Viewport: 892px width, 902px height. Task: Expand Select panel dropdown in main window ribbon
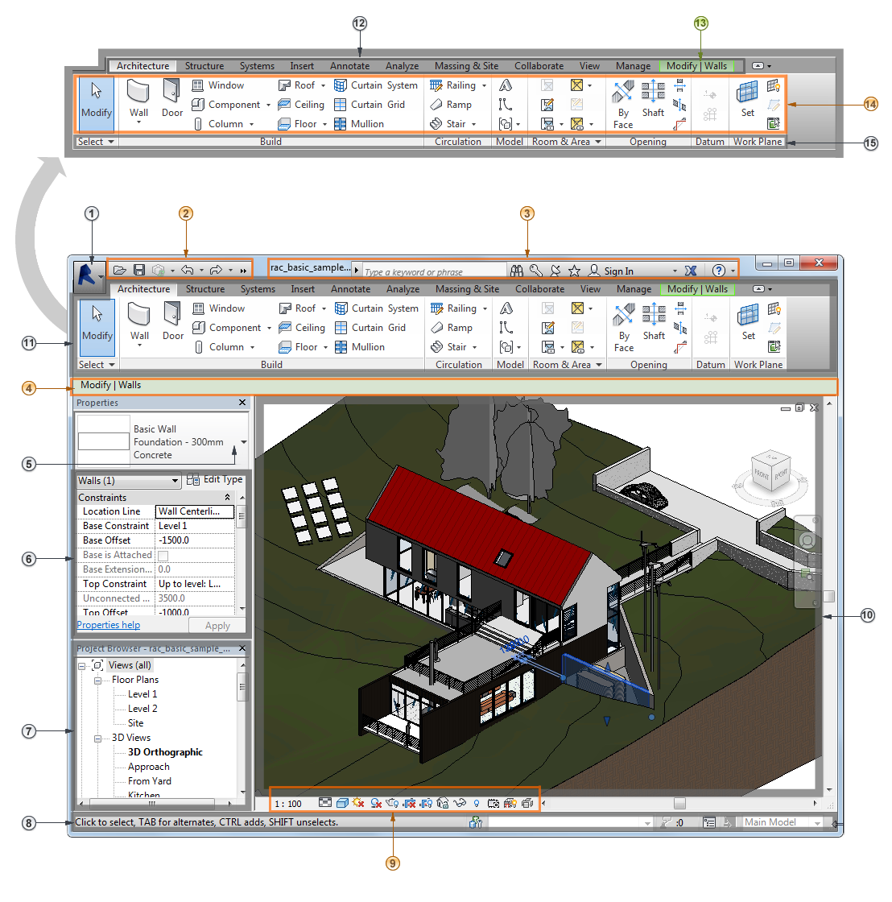(112, 365)
